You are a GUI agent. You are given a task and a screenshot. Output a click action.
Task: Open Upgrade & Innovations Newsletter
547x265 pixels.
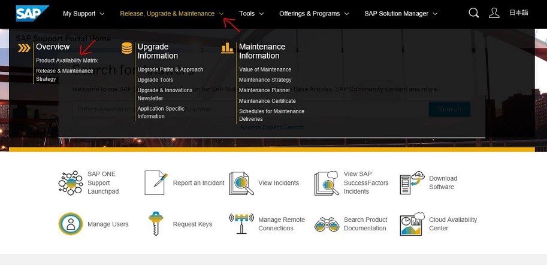[165, 94]
